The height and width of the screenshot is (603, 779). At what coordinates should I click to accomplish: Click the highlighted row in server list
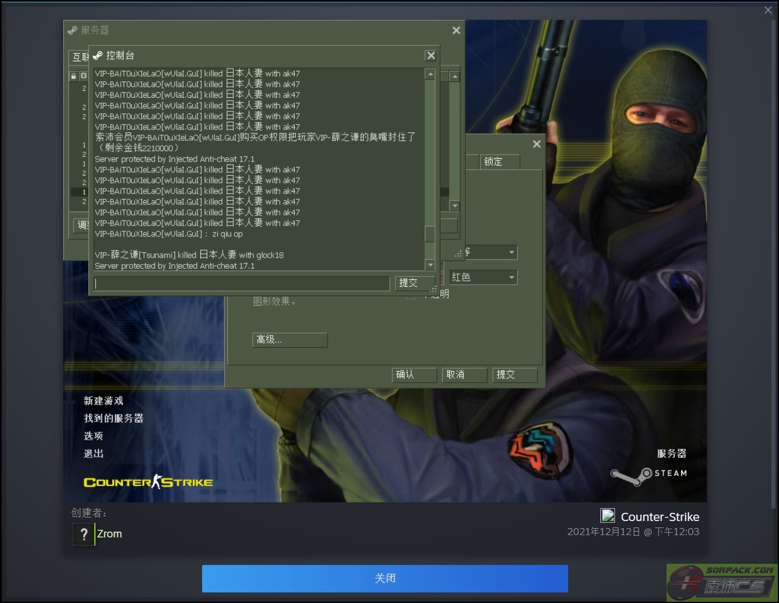click(259, 192)
